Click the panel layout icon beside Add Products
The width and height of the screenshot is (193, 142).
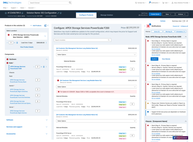(x=45, y=25)
